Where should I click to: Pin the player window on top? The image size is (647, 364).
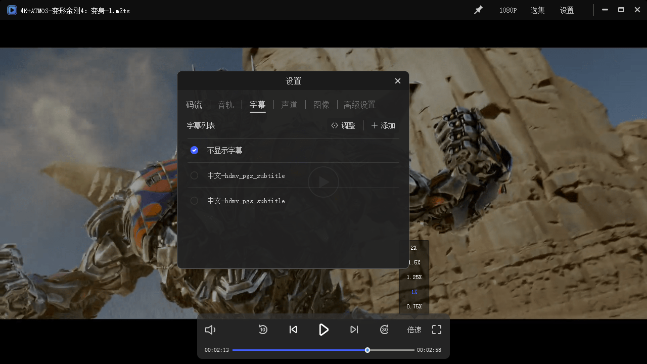[x=478, y=10]
